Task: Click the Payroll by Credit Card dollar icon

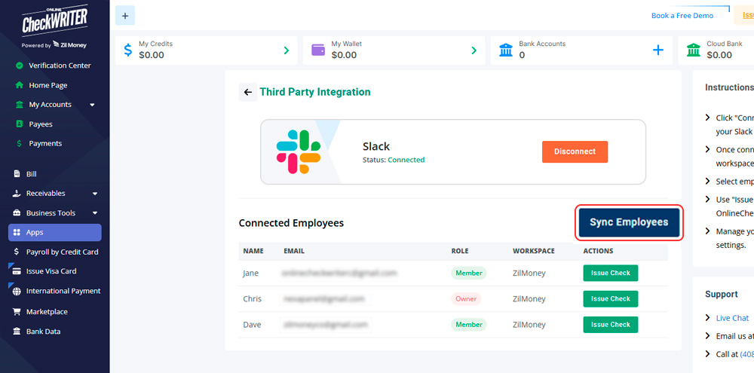Action: [x=17, y=252]
